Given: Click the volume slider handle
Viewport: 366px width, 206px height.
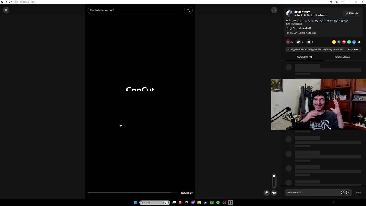Looking at the screenshot, I should (274, 176).
